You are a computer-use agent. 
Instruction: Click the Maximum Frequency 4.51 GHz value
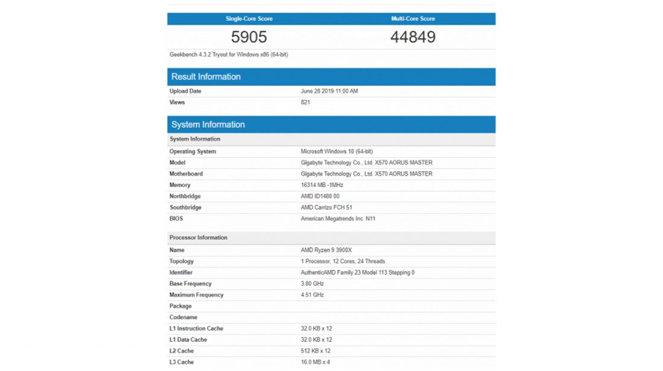click(312, 295)
